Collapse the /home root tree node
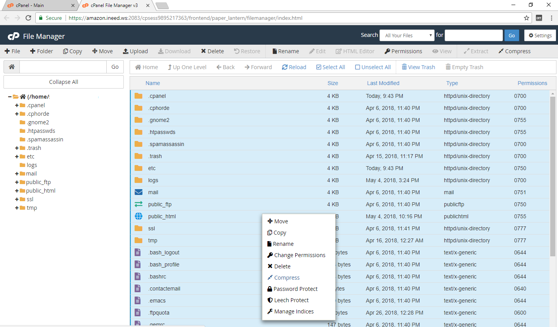Screen dimensions: 558x327 (x=10, y=97)
